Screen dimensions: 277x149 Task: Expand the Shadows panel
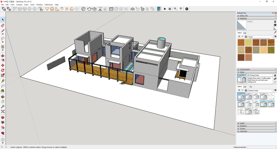(x=256, y=126)
